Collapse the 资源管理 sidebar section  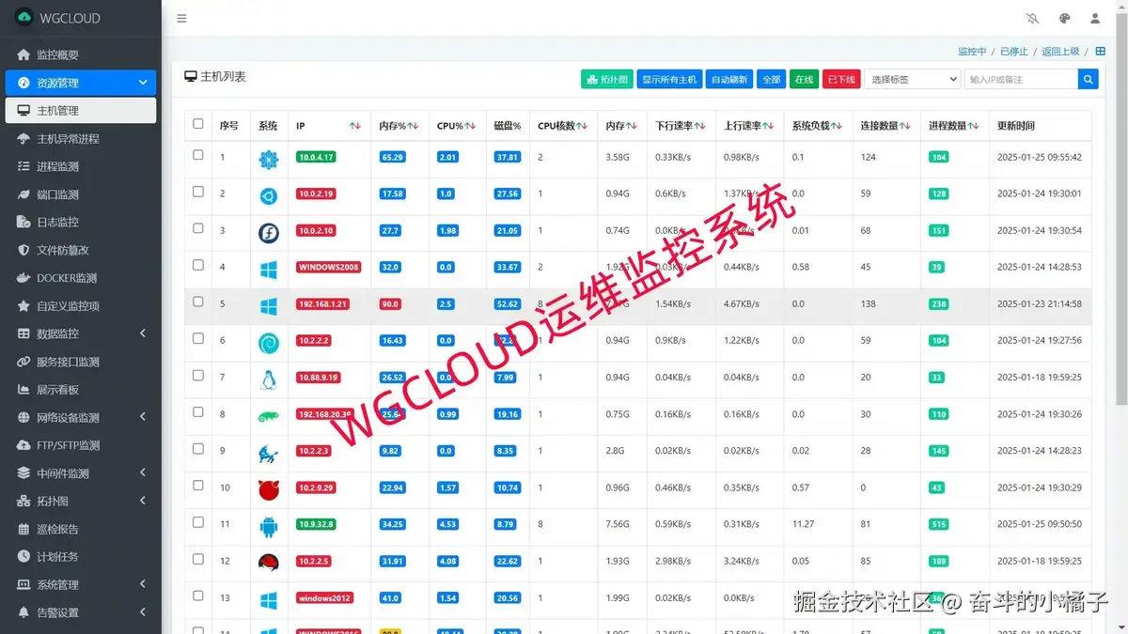(x=81, y=83)
